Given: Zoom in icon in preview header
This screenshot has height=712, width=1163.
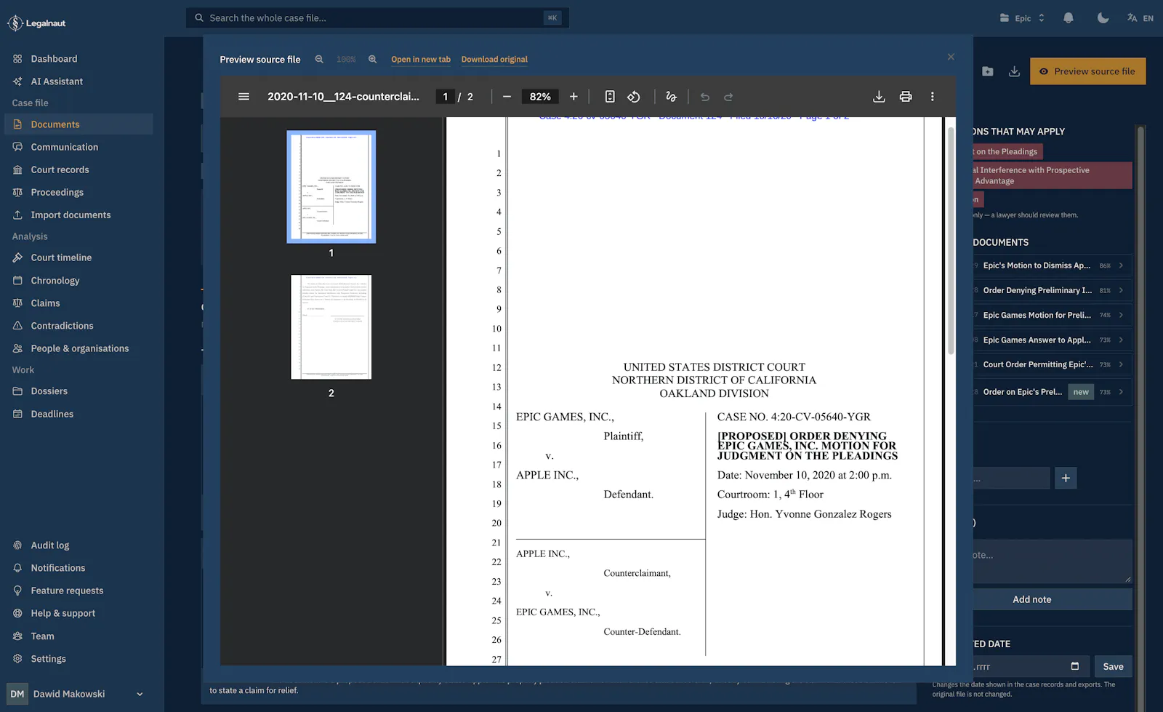Looking at the screenshot, I should click(x=373, y=60).
